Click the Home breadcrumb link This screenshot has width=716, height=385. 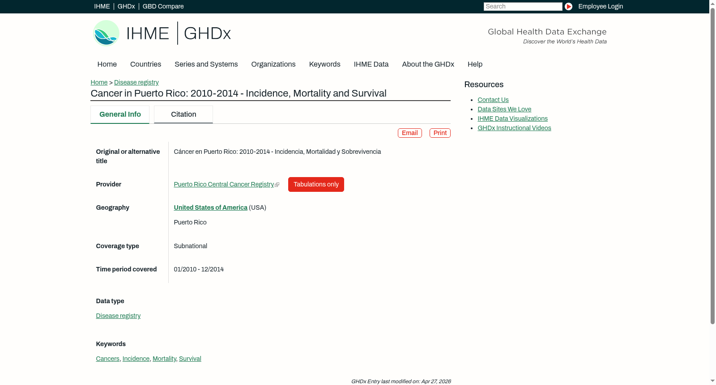(99, 82)
